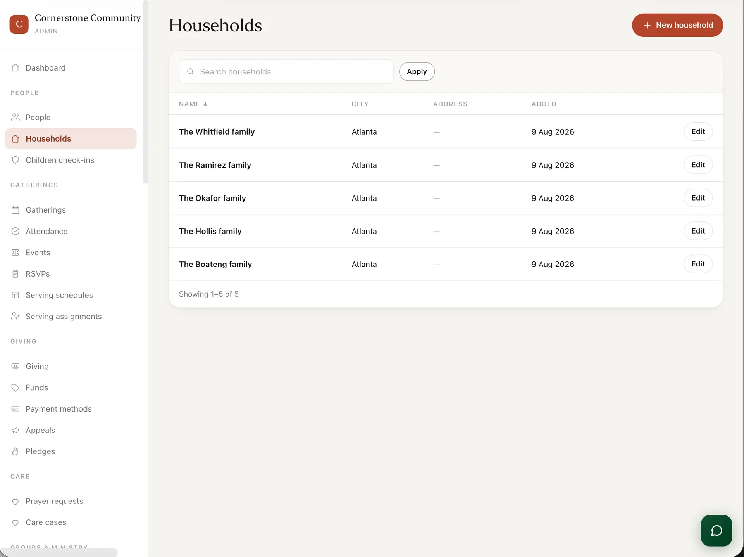Click the Address column header
The height and width of the screenshot is (557, 744).
(x=450, y=104)
